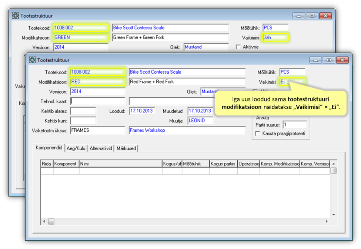
Task: Minimize the front Tootestruktuur window
Action: tap(316, 60)
